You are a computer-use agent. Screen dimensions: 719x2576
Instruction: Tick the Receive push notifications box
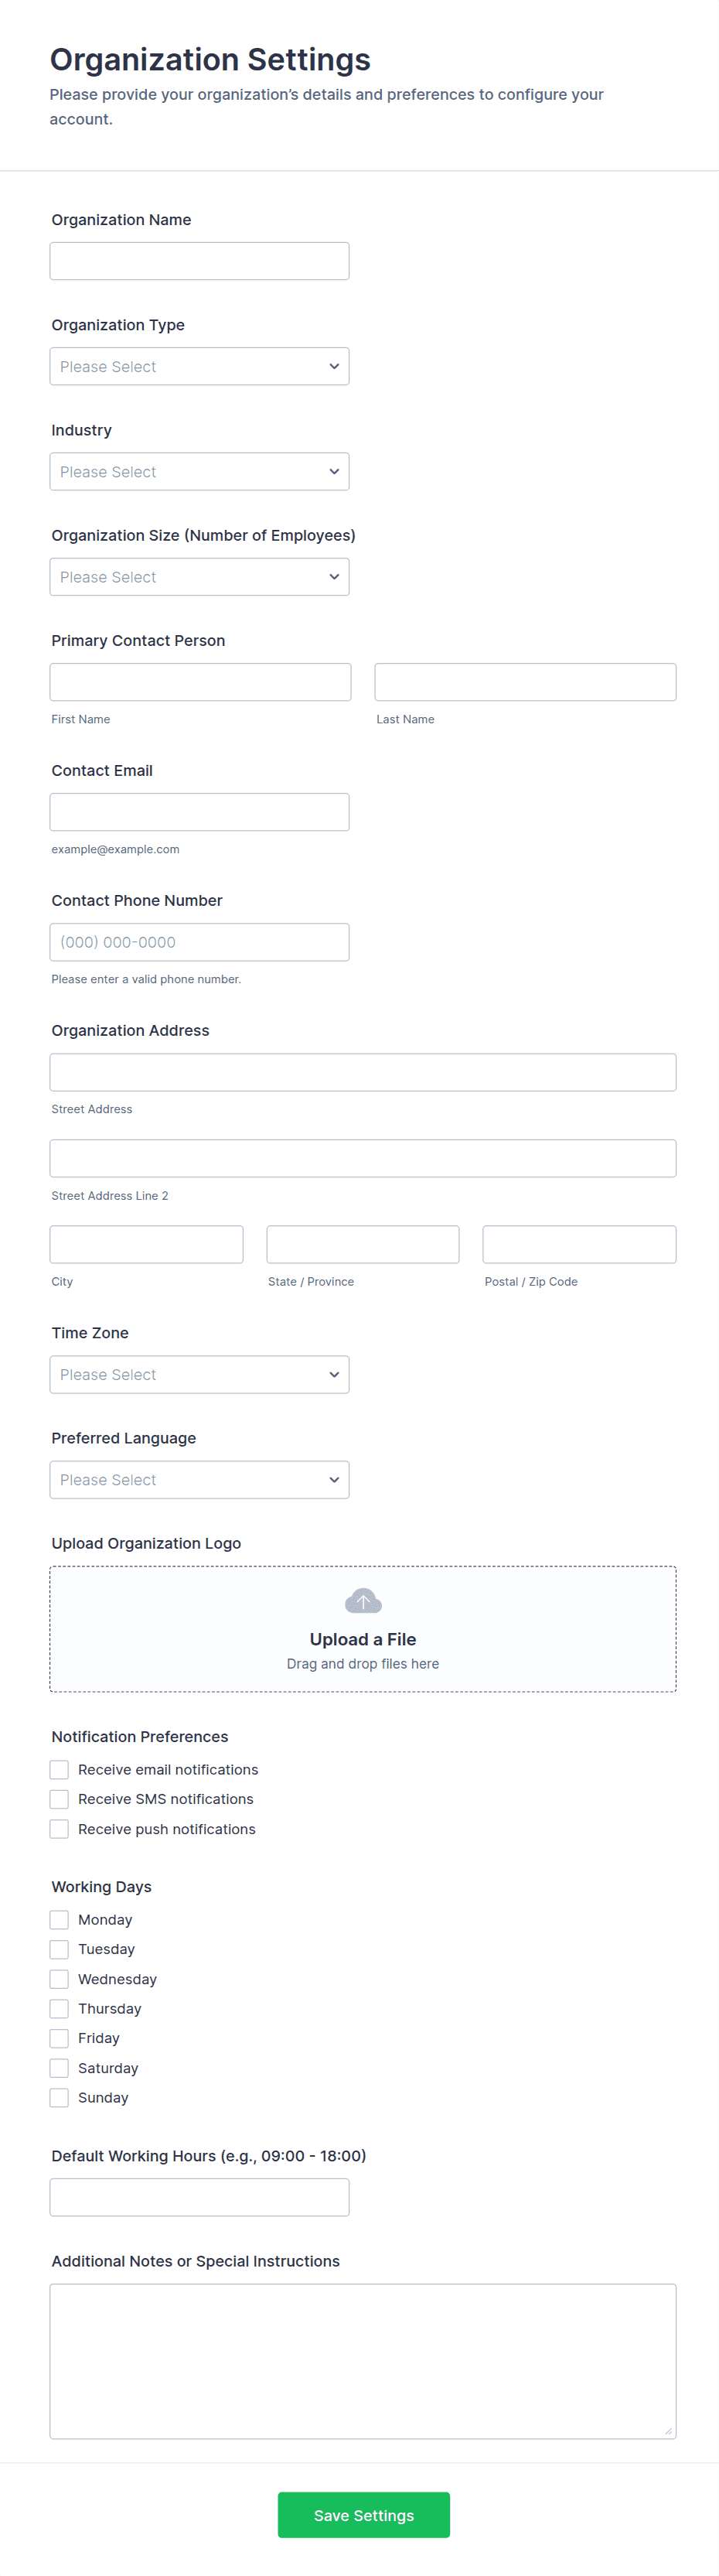(60, 1829)
